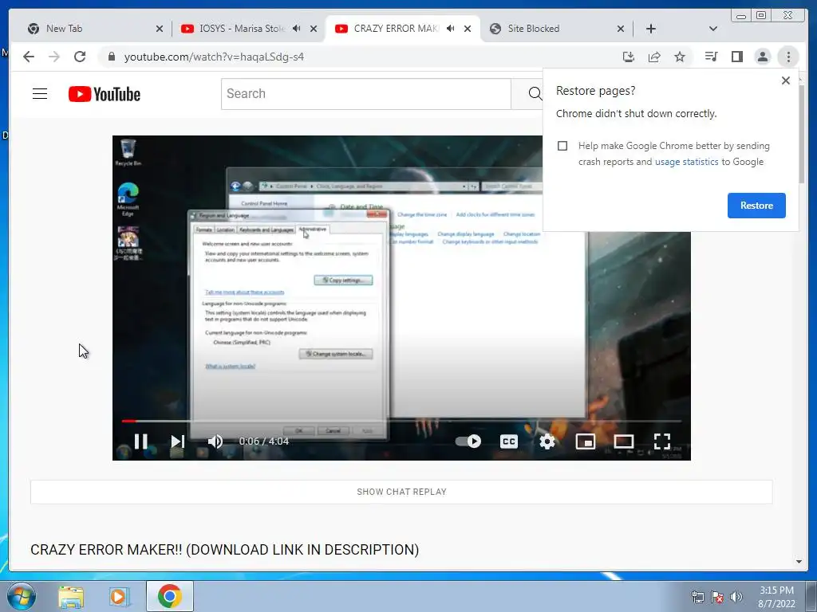Click the YouTube search magnifier button
This screenshot has height=612, width=817.
[534, 94]
